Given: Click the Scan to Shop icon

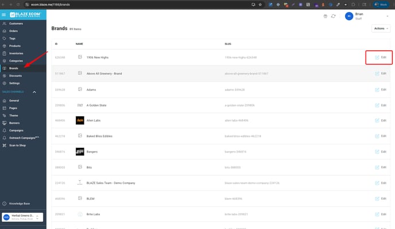Looking at the screenshot, I should tap(5, 145).
